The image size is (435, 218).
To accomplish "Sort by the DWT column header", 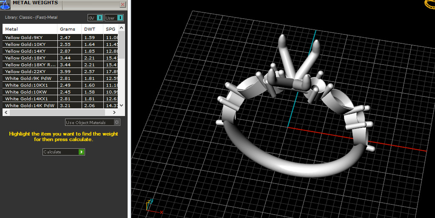I will coord(92,29).
